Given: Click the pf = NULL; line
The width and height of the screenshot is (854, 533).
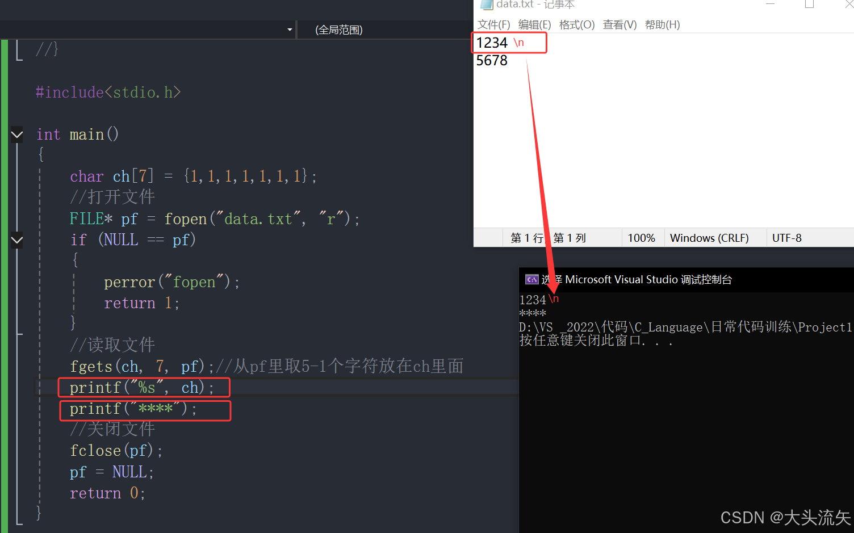Looking at the screenshot, I should tap(111, 472).
